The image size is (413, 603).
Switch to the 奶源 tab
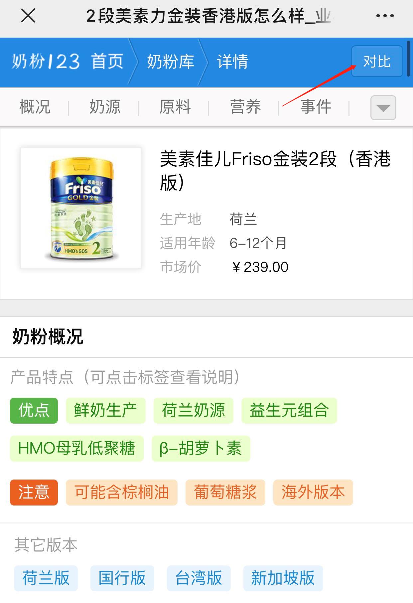click(x=105, y=107)
